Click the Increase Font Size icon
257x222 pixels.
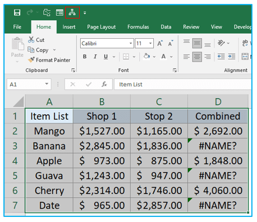click(x=160, y=43)
